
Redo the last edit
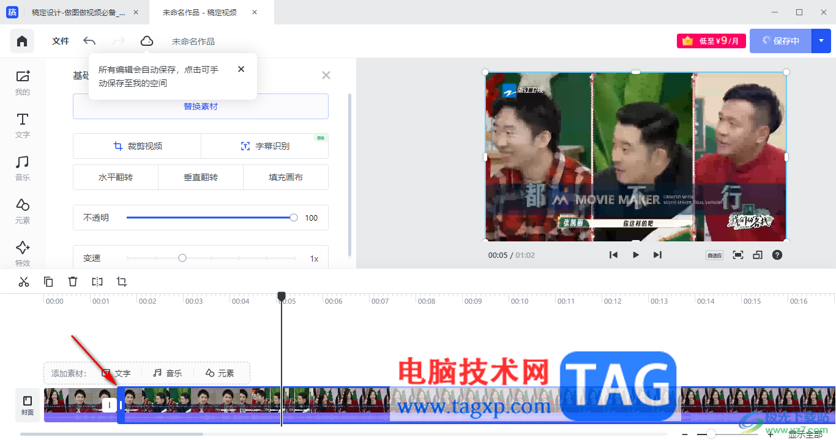[119, 41]
